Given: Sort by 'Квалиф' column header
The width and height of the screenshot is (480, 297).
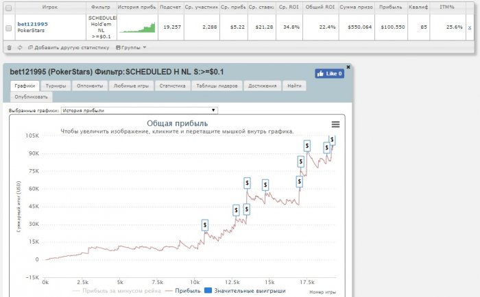Looking at the screenshot, I should click(x=418, y=7).
